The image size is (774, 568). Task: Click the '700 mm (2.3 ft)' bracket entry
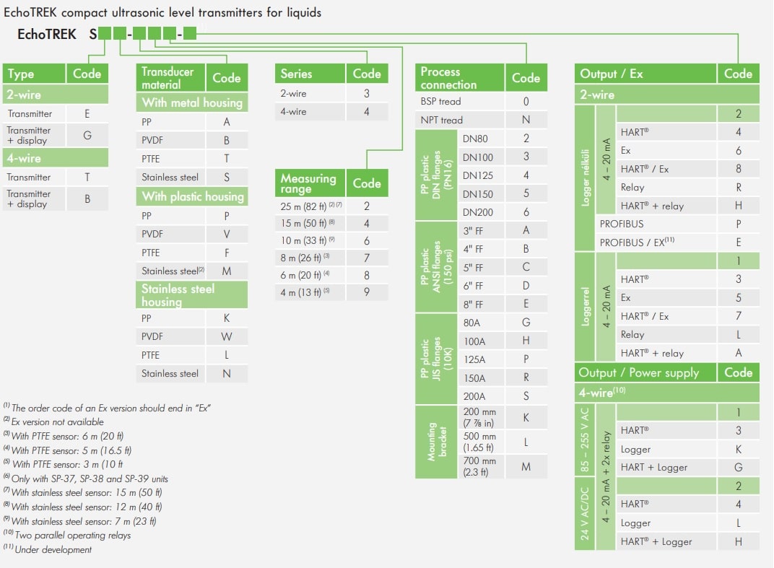[x=503, y=466]
